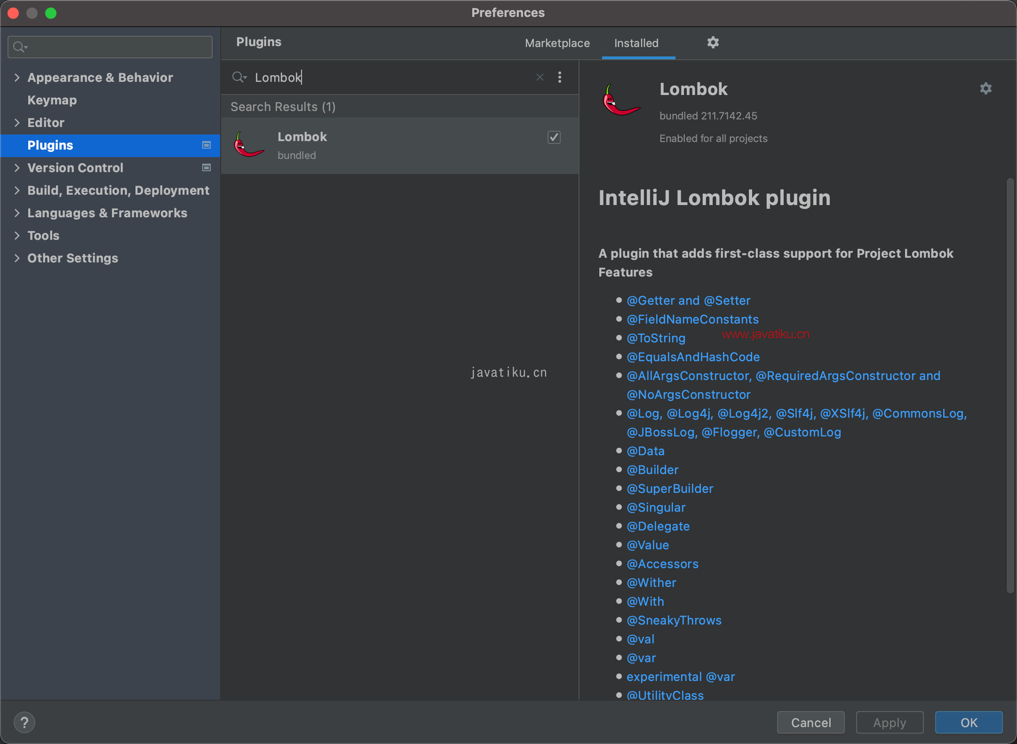The height and width of the screenshot is (744, 1017).
Task: Expand Appearance & Behavior settings
Action: [x=17, y=78]
